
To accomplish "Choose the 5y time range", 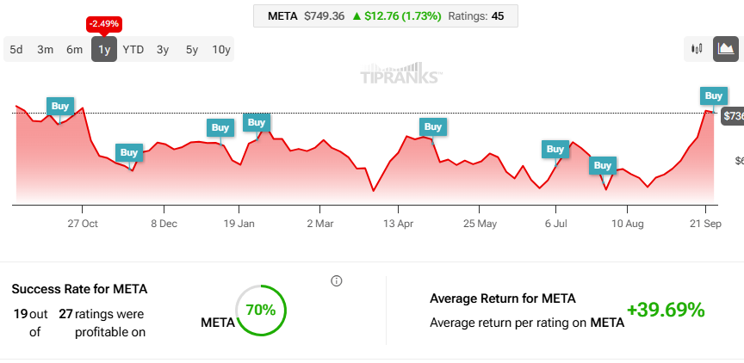I will (192, 49).
